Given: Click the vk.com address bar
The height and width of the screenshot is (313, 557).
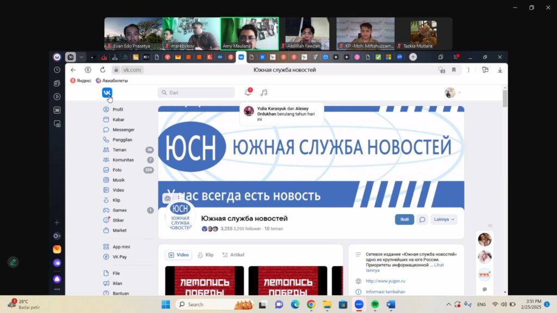Looking at the screenshot, I should [132, 70].
